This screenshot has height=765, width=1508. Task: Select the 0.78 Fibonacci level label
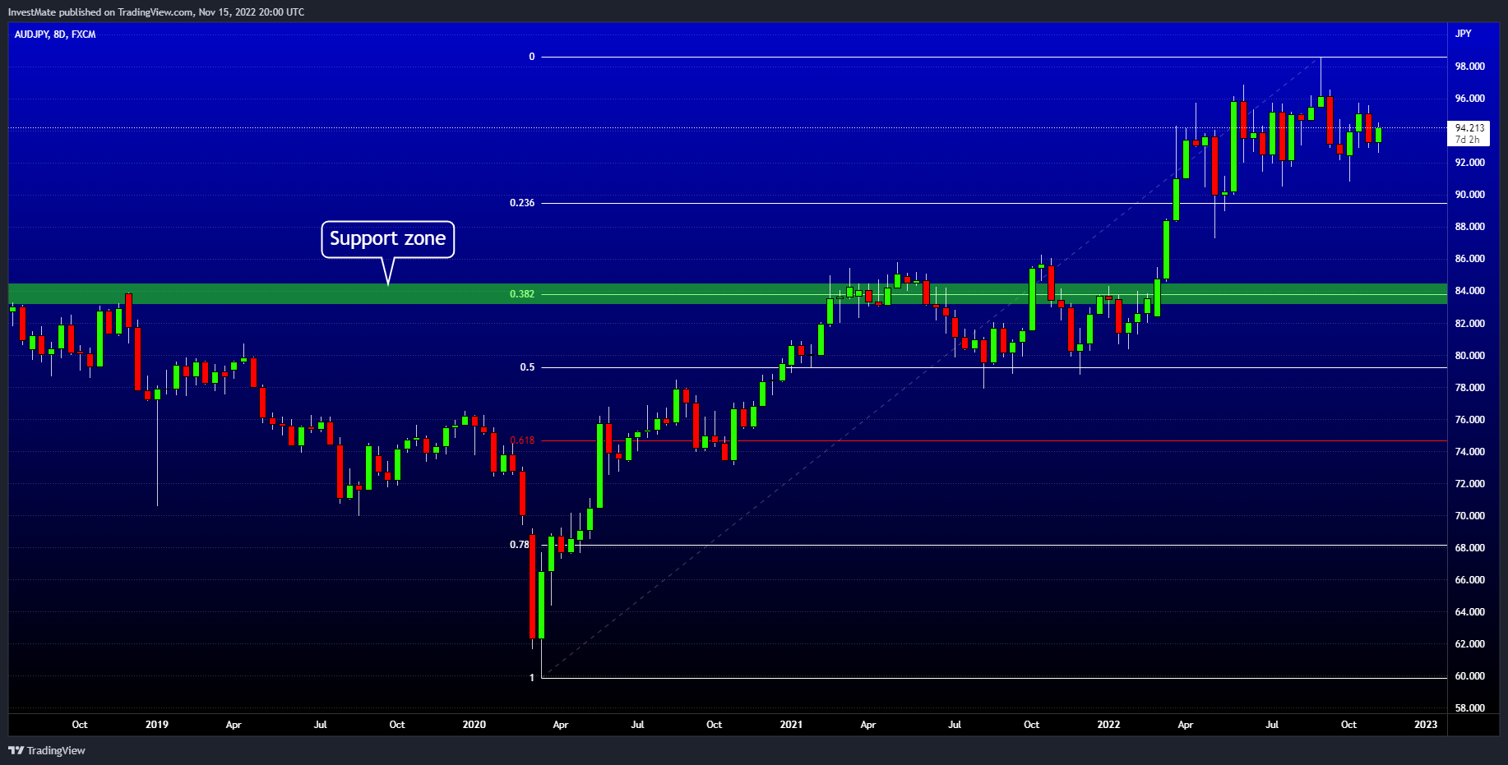(519, 545)
